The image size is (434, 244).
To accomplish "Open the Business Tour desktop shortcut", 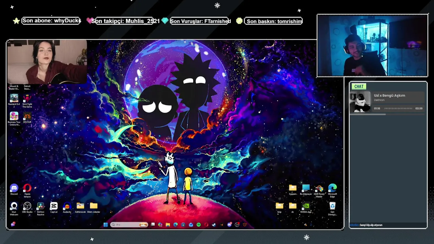I will (14, 119).
